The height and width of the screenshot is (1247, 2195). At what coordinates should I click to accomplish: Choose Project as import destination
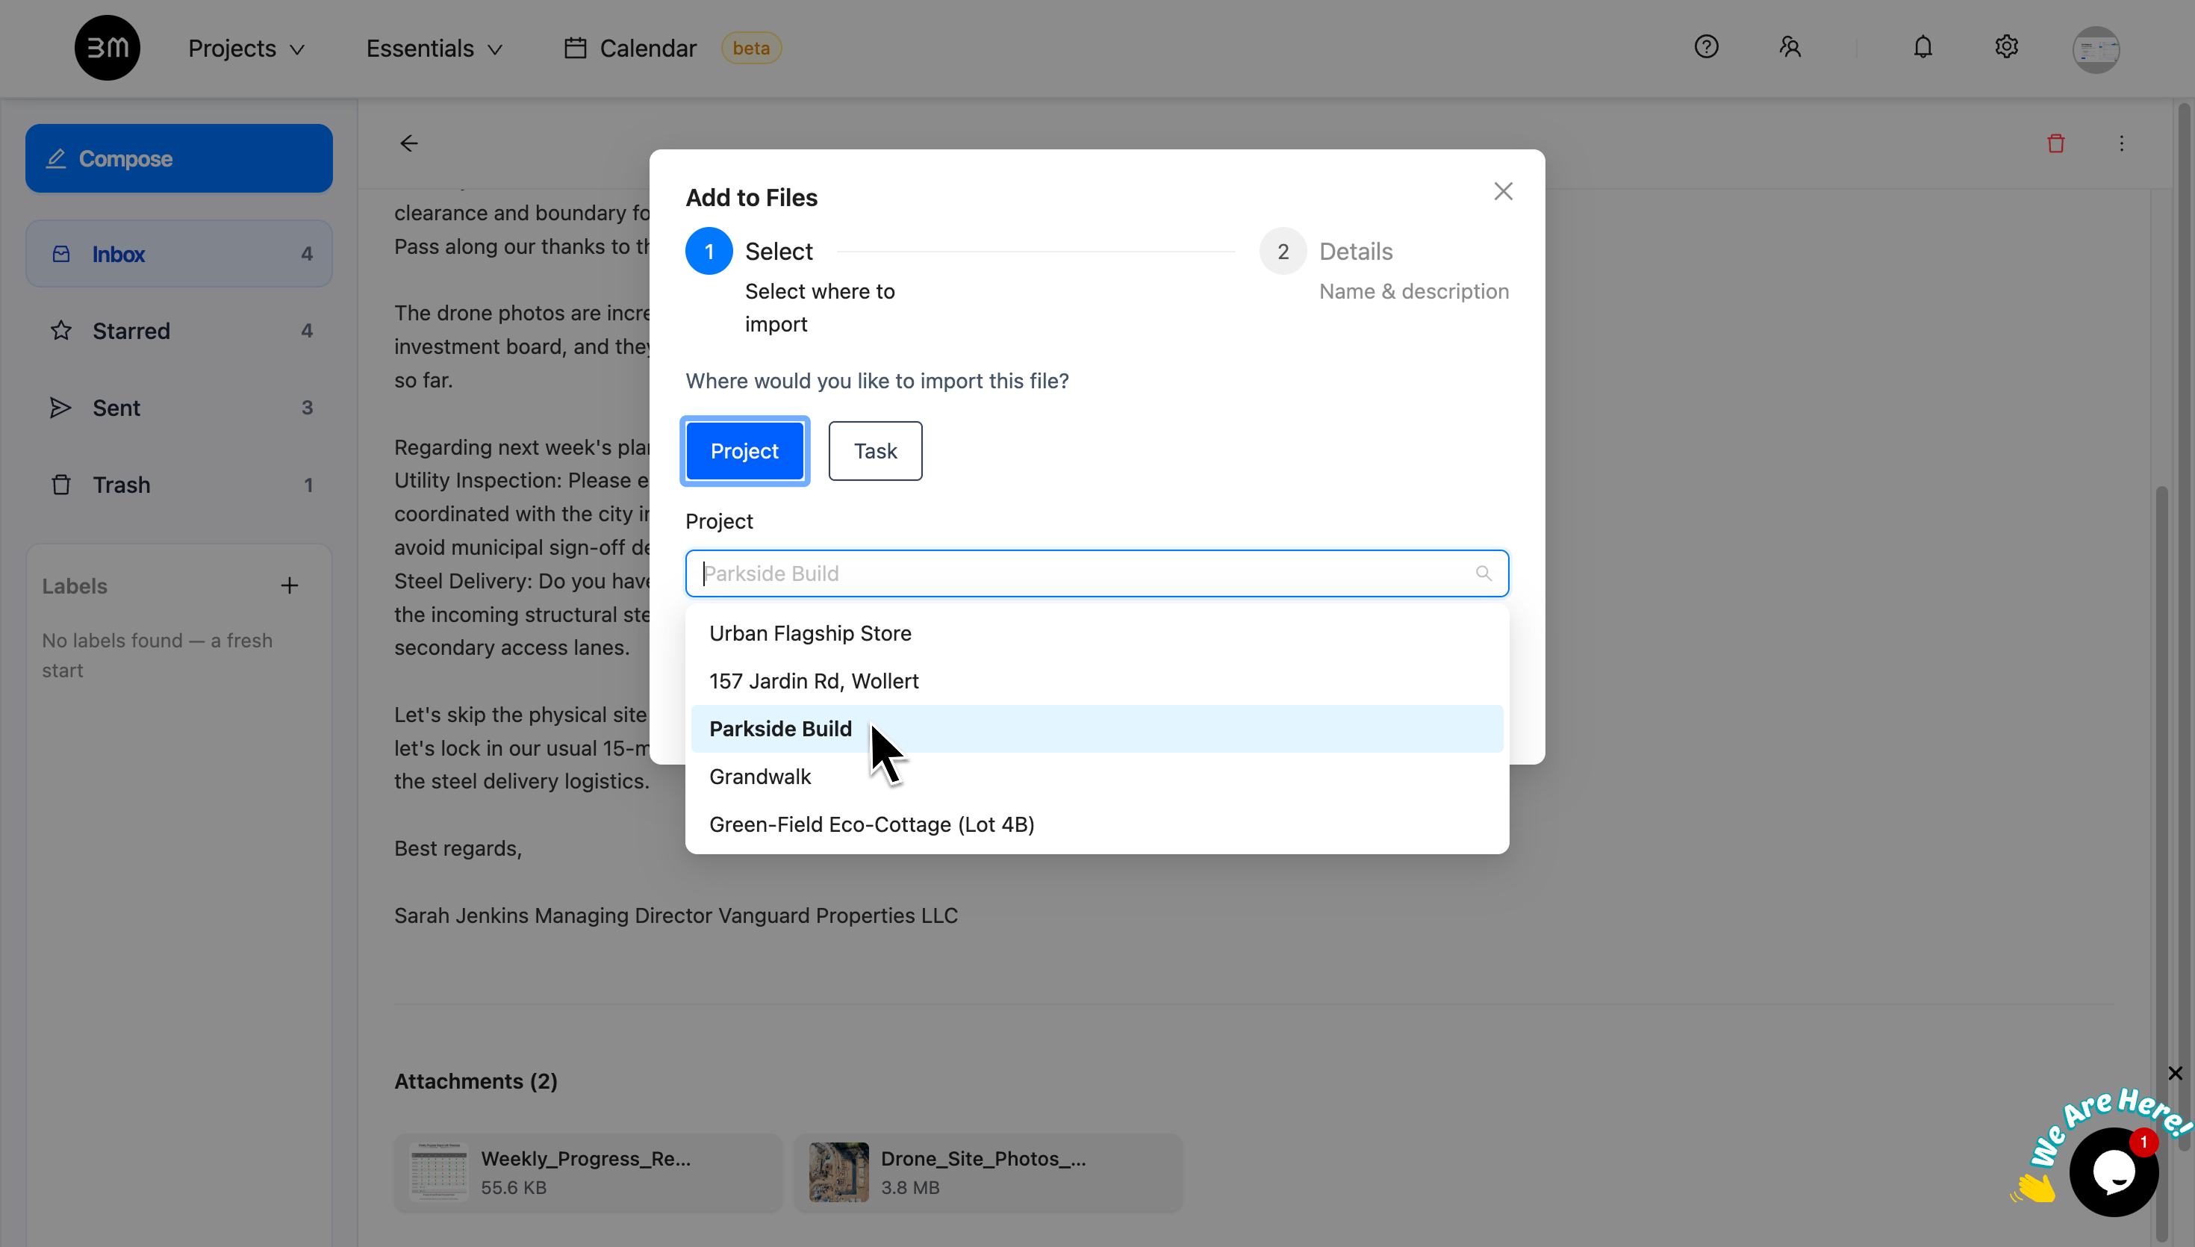click(744, 450)
